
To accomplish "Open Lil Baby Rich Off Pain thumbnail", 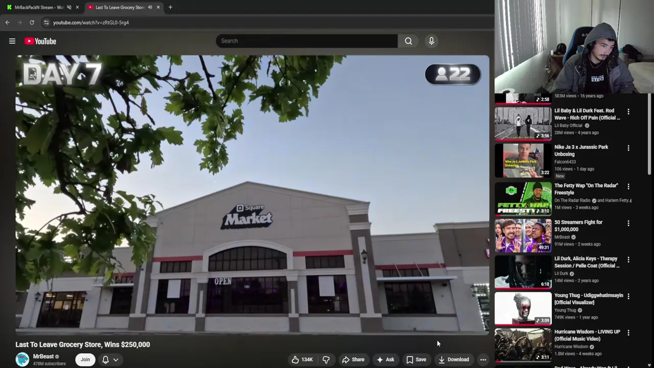I will (x=523, y=123).
